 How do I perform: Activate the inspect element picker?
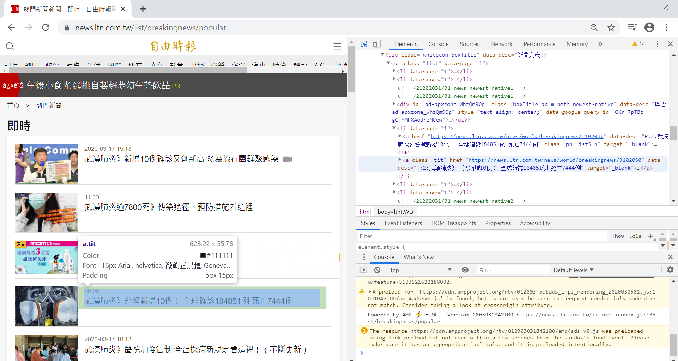tap(364, 44)
